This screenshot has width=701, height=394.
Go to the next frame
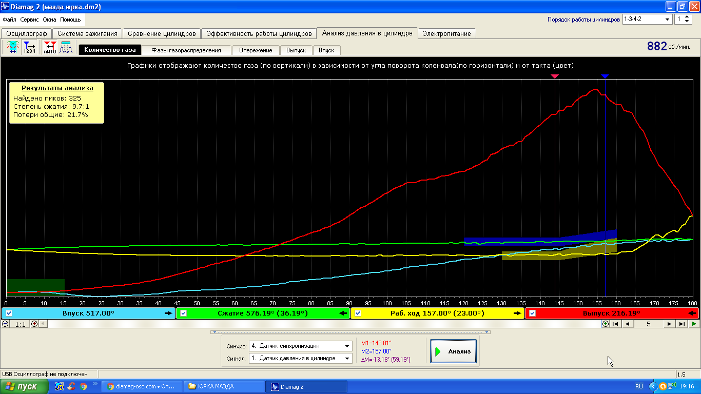click(x=670, y=324)
